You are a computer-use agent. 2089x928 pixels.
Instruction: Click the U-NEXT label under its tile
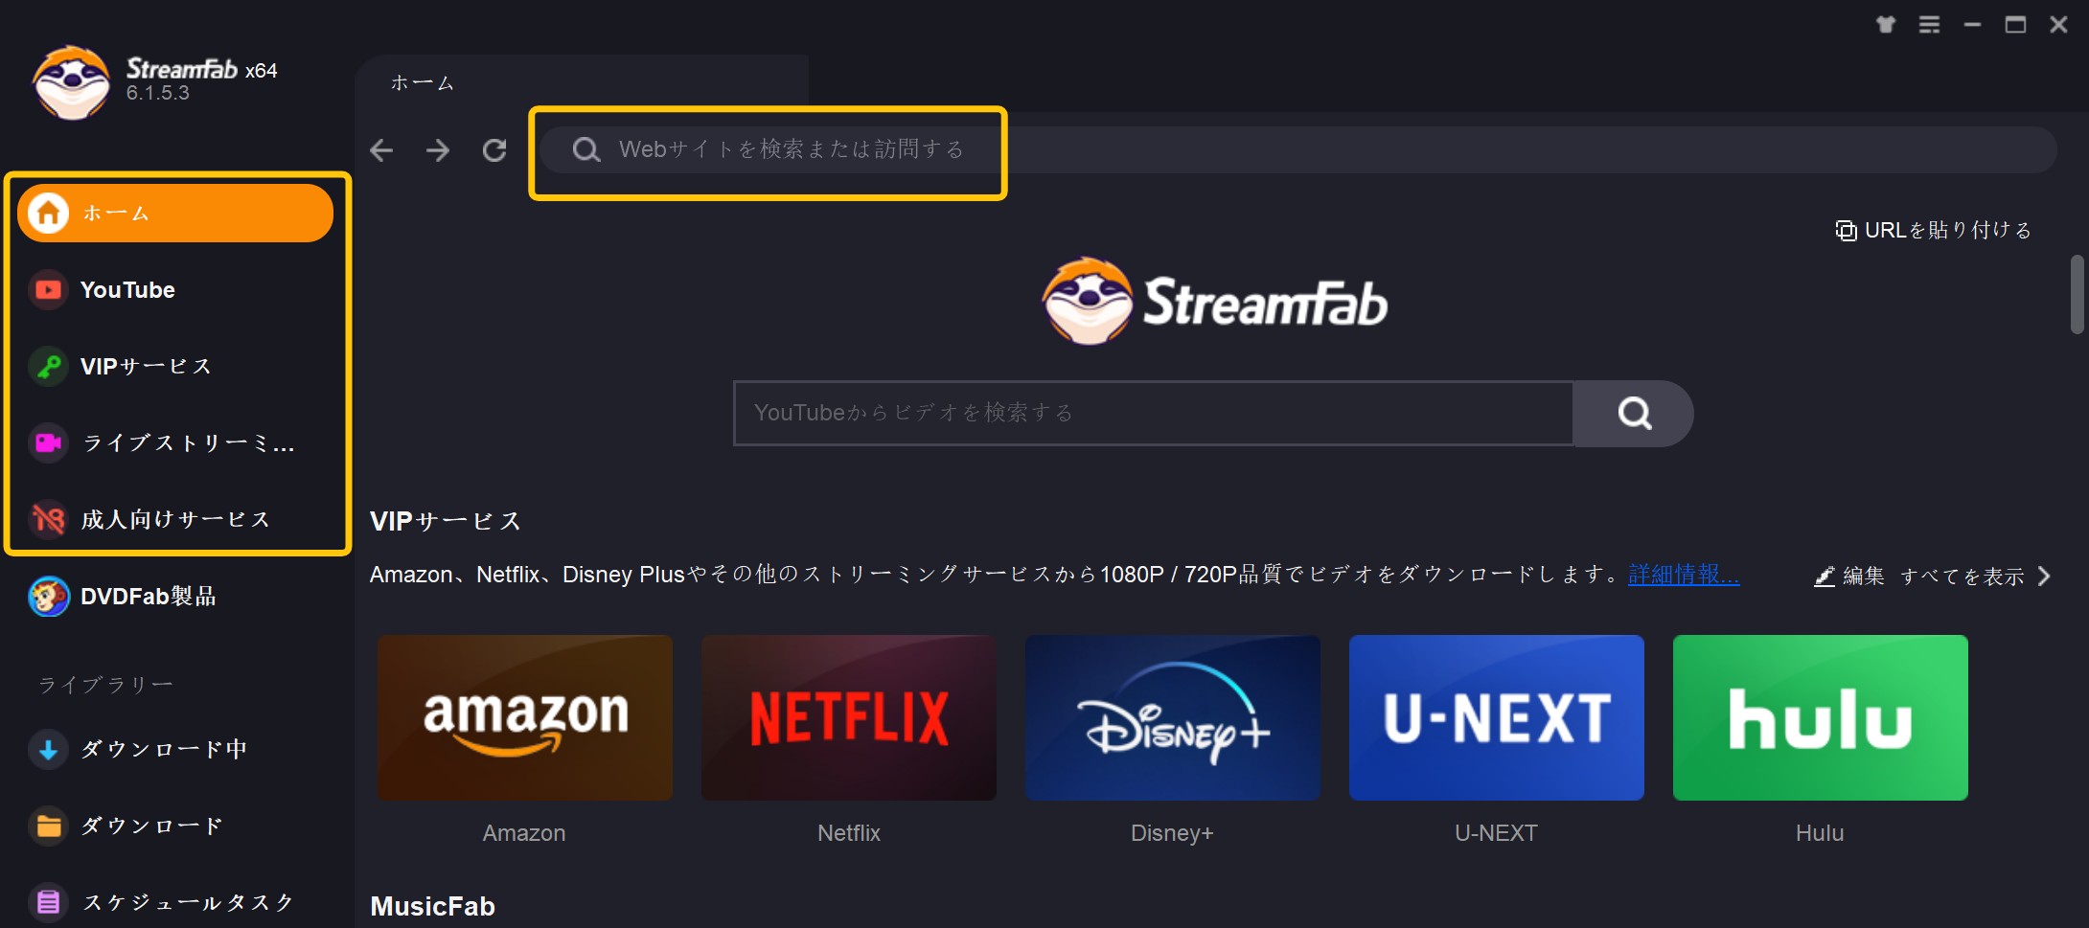(x=1496, y=833)
